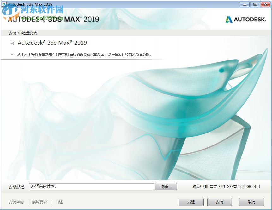The width and height of the screenshot is (272, 210).
Task: Navigate back via 安装 breadcrumb link
Action: pos(12,33)
